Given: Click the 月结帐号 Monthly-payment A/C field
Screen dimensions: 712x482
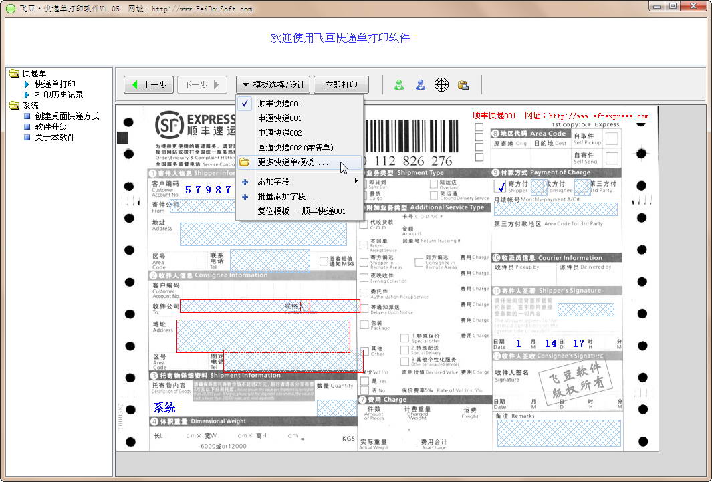Looking at the screenshot, I should [556, 209].
